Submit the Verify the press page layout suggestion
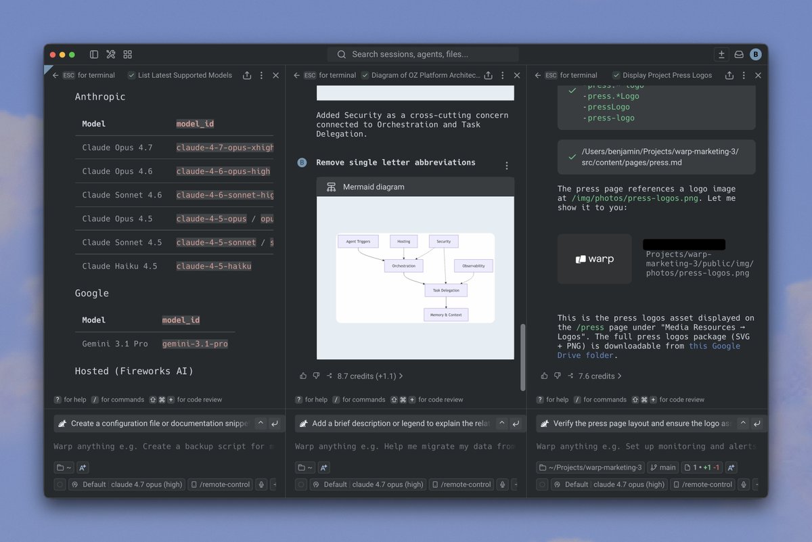This screenshot has width=812, height=542. coord(757,424)
